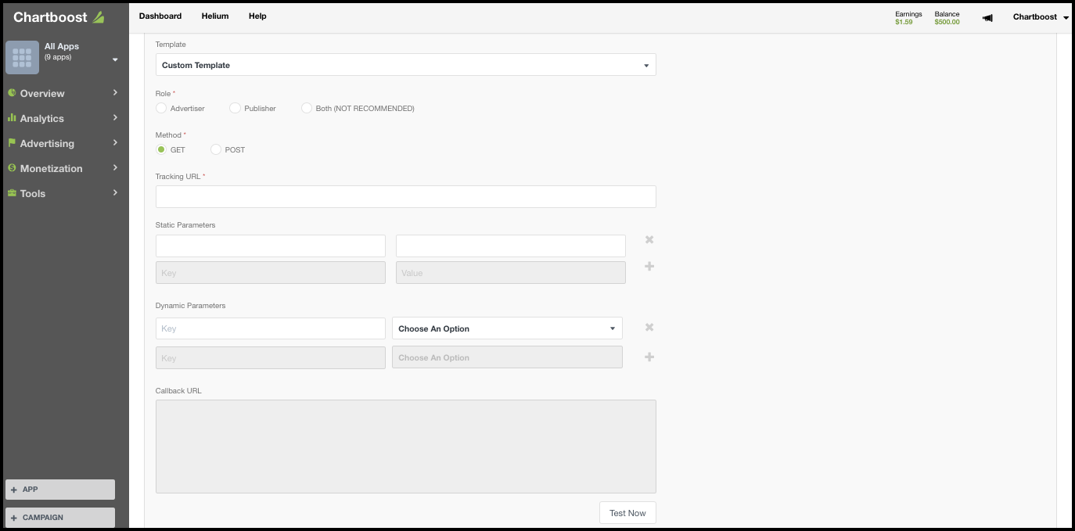Open the Chartboost account dropdown

tap(1041, 16)
